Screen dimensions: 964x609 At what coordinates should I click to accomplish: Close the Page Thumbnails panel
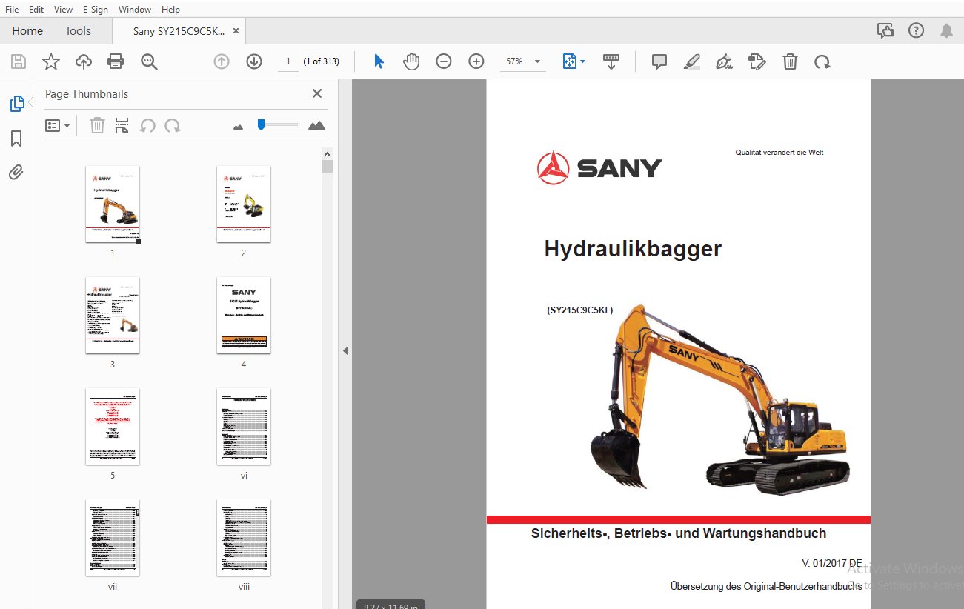point(317,93)
